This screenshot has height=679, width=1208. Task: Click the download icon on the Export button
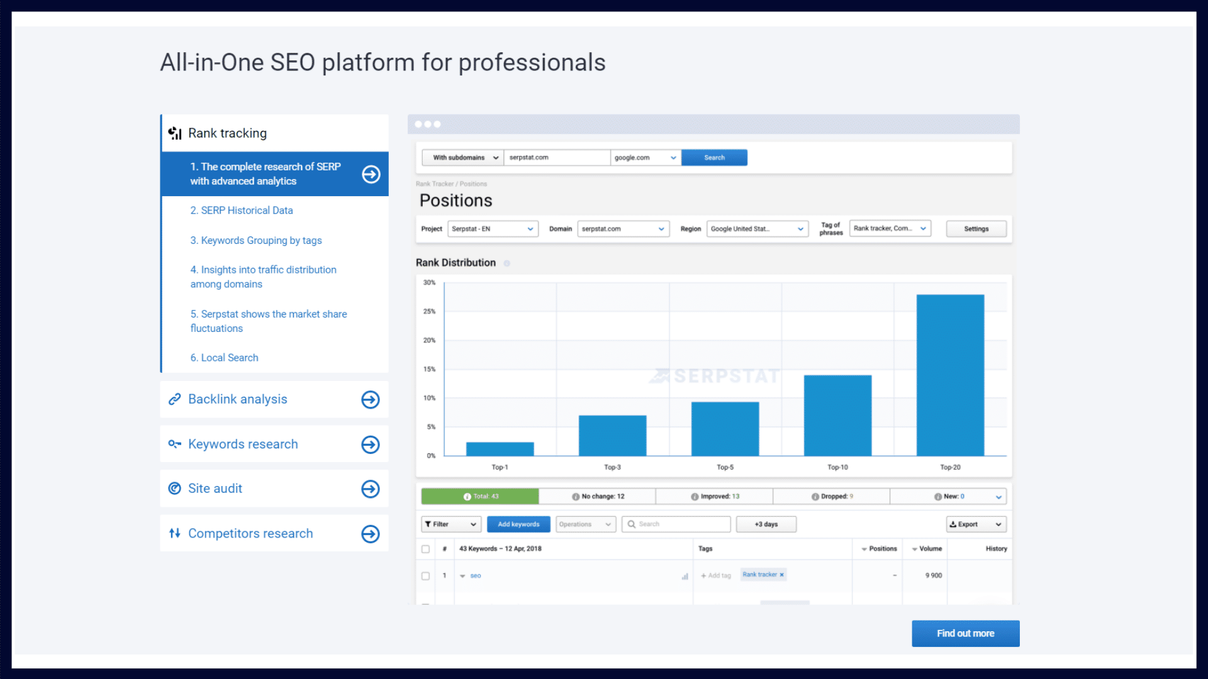click(x=953, y=524)
